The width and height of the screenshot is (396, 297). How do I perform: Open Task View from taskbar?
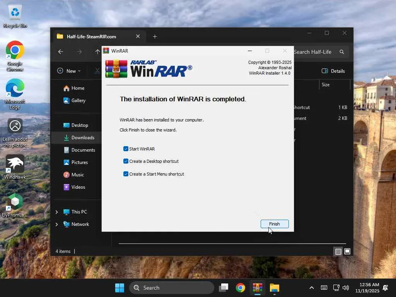tap(224, 288)
